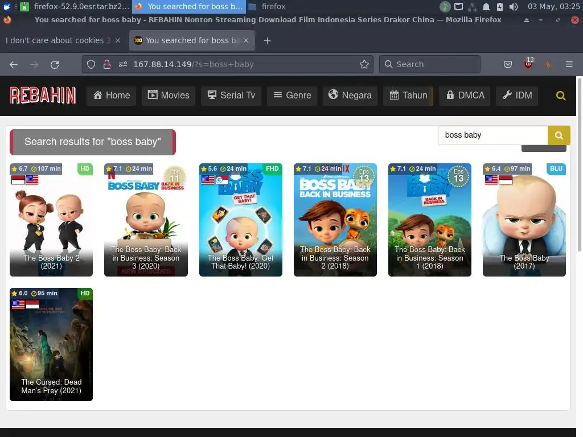Click the FHD badge on Get That Baby poster
The image size is (583, 437).
click(272, 168)
